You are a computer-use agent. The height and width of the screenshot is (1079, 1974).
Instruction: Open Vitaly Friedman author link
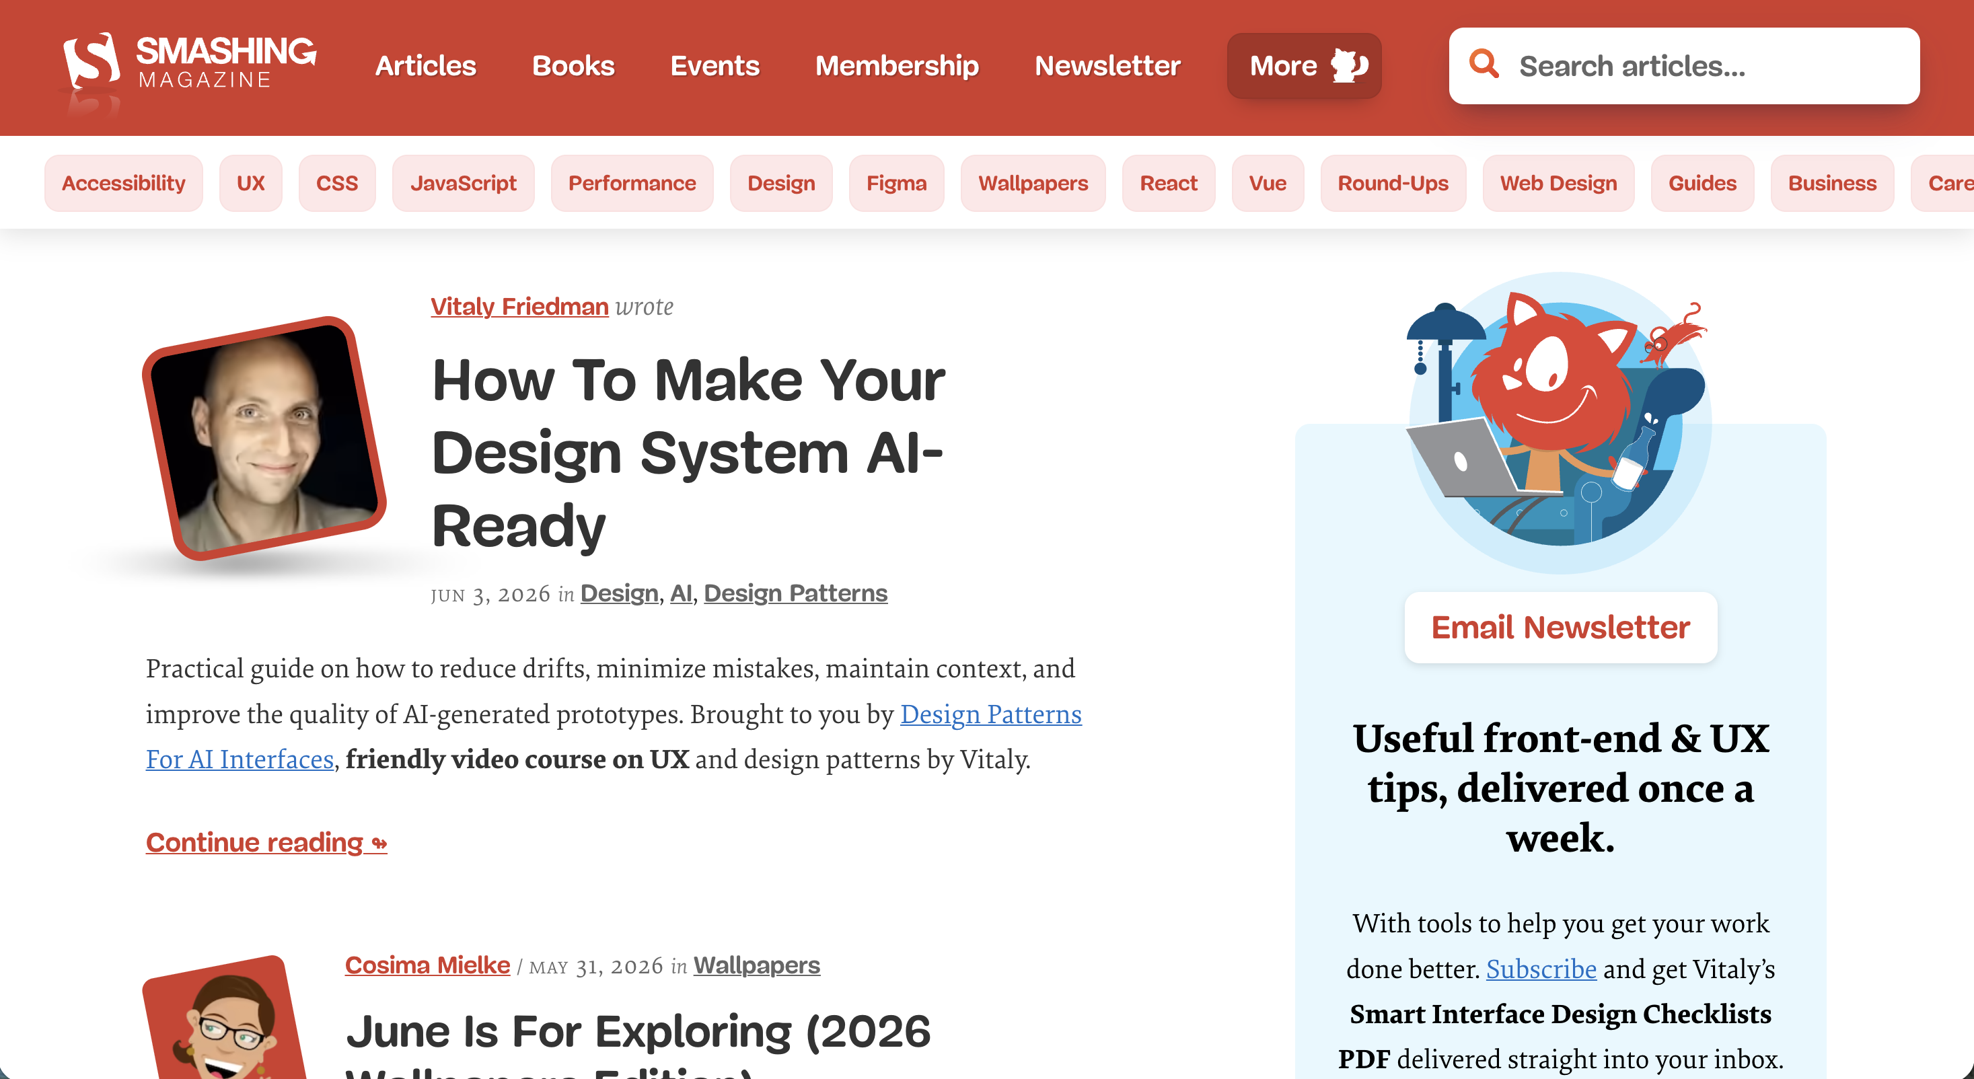pos(519,307)
